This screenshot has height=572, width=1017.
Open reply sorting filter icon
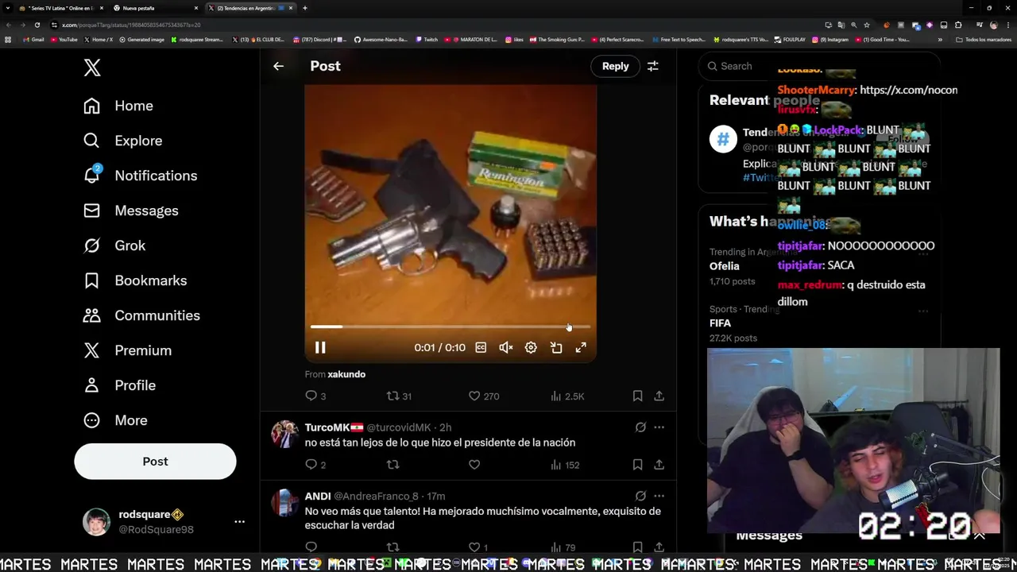[652, 66]
